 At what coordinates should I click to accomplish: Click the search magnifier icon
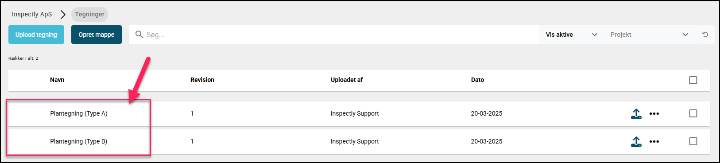click(139, 35)
